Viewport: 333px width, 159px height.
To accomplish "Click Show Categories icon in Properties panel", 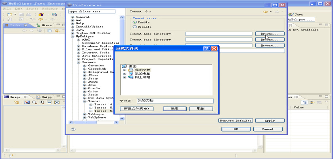I will point(305,103).
